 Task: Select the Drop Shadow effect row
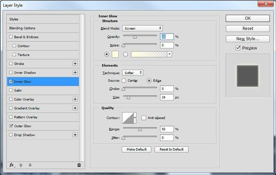click(43, 135)
